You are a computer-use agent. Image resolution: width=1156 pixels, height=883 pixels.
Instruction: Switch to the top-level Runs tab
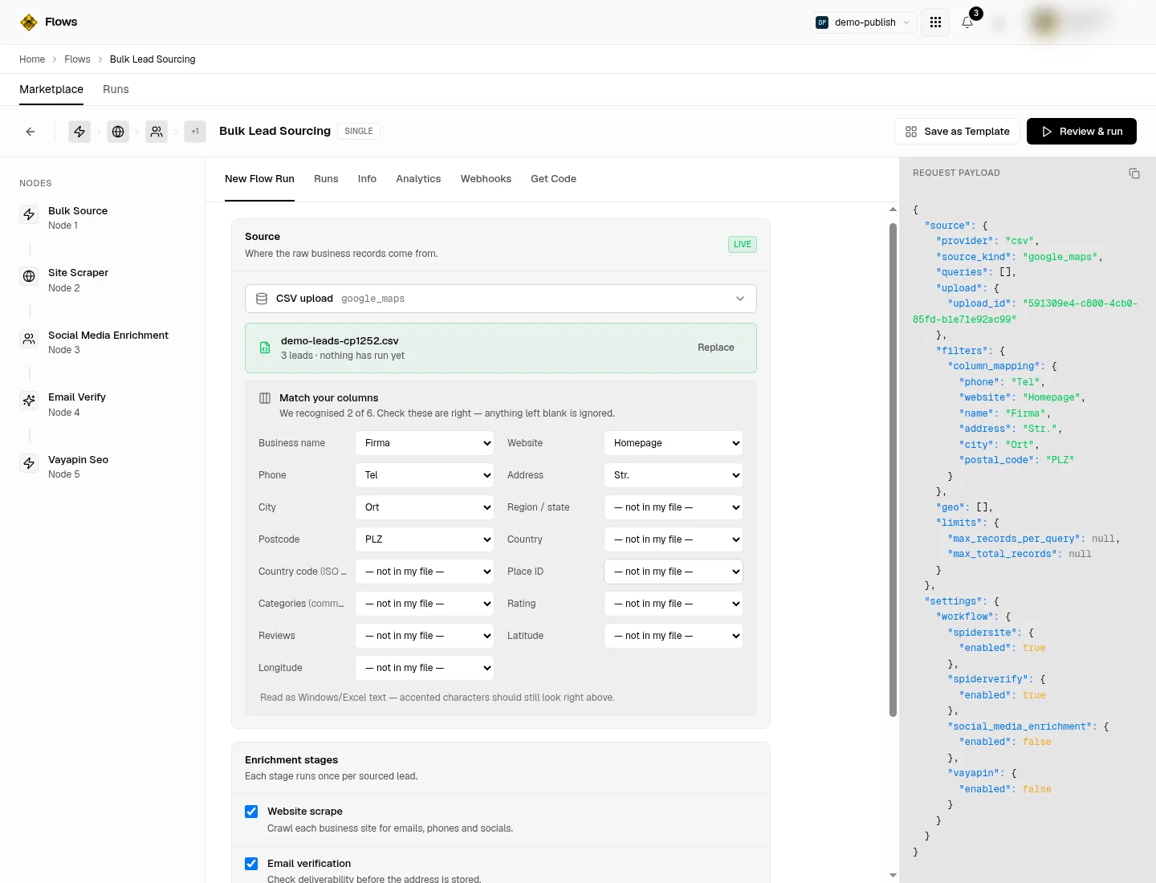[x=116, y=89]
